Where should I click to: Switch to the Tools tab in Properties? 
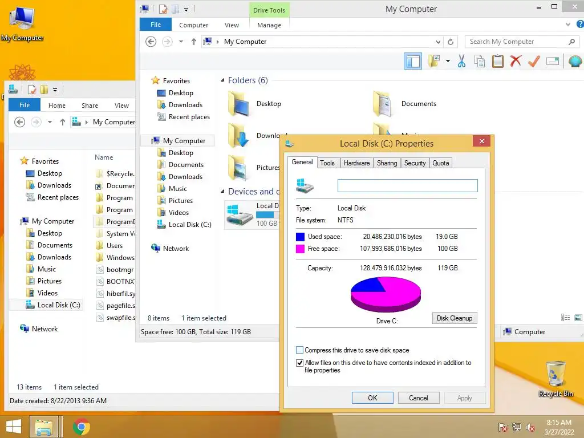click(x=327, y=163)
